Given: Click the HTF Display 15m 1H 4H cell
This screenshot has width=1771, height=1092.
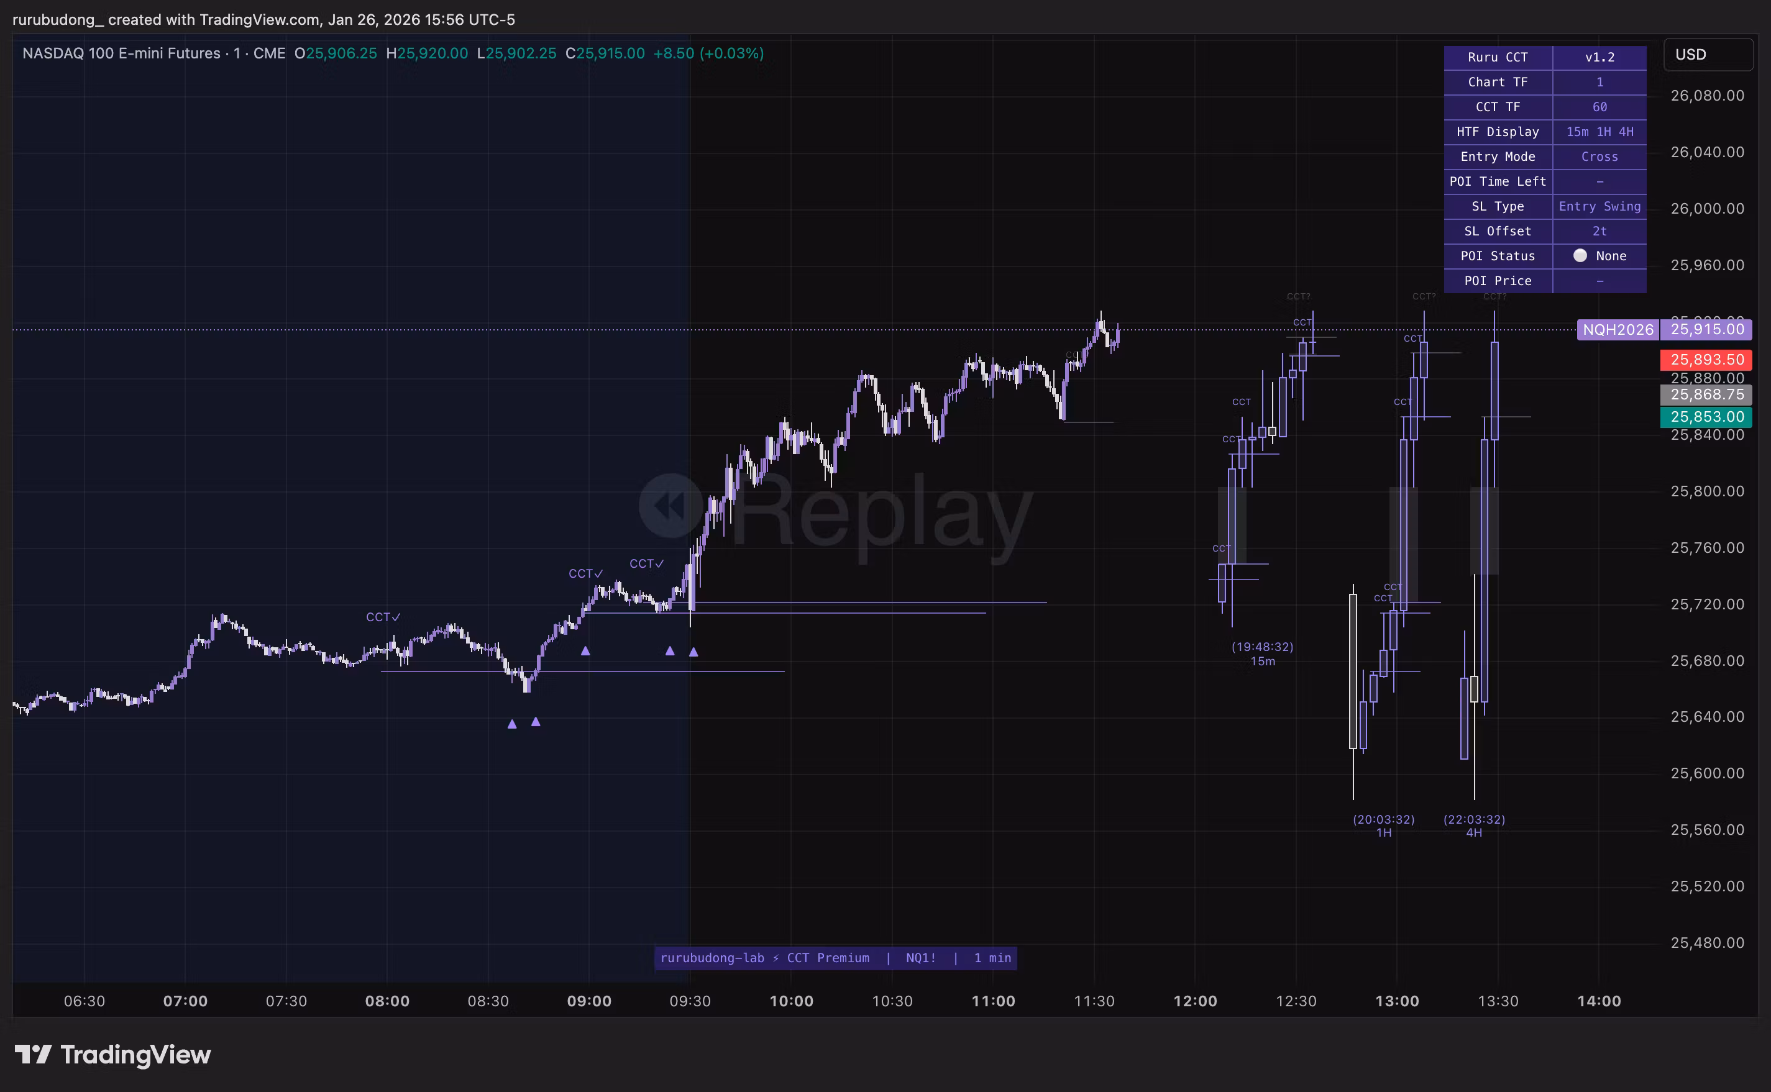Looking at the screenshot, I should point(1599,132).
